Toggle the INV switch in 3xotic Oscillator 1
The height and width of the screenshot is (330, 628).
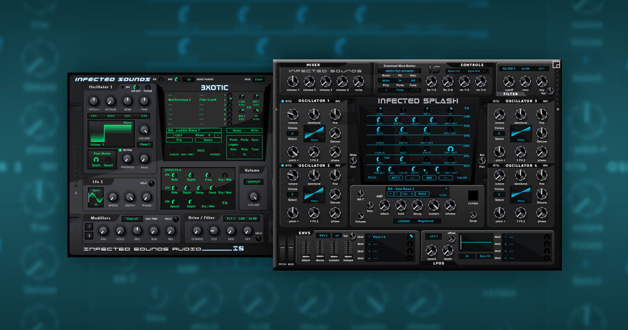tap(123, 87)
